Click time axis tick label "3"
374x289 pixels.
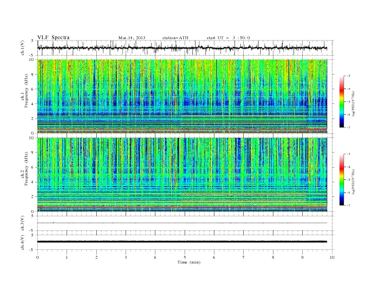(x=126, y=257)
